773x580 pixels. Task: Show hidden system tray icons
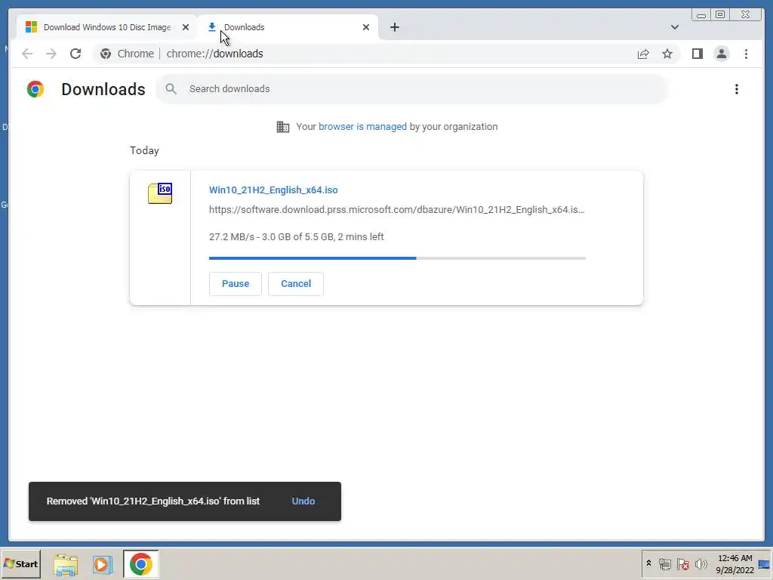648,563
